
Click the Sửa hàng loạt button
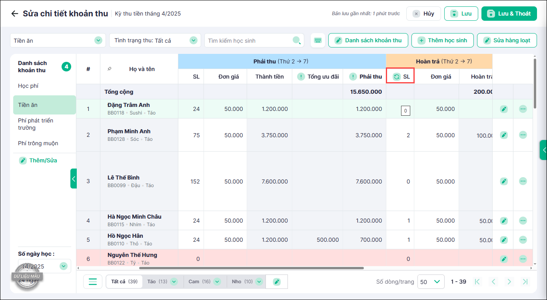507,40
